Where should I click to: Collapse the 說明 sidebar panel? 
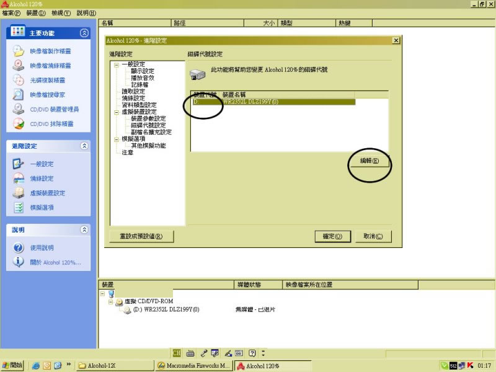tap(84, 229)
